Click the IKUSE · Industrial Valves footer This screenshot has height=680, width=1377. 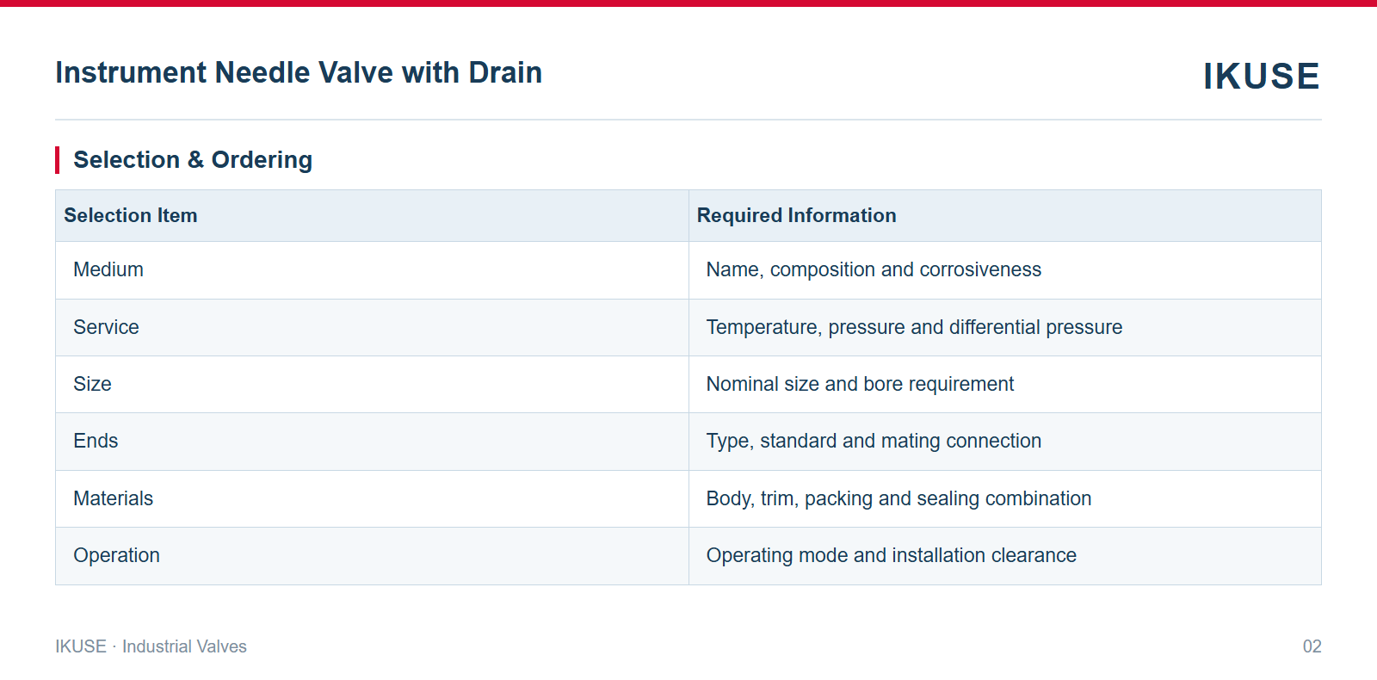click(x=151, y=646)
